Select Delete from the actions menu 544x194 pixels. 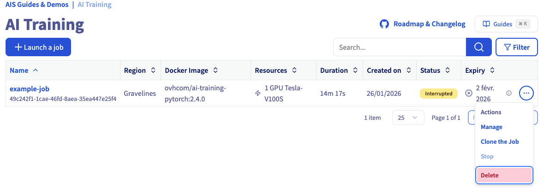504,175
